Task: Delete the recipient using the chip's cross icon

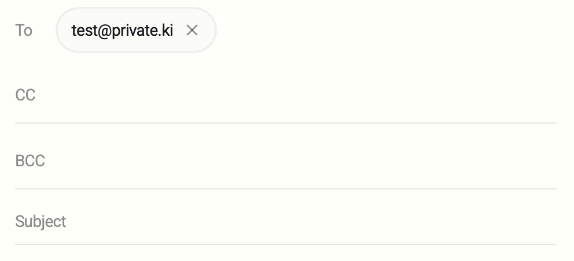Action: tap(192, 31)
